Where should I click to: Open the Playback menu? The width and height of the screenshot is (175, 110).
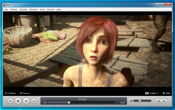click(x=33, y=10)
